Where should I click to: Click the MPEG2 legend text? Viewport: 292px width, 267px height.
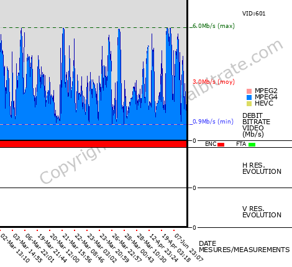(266, 91)
